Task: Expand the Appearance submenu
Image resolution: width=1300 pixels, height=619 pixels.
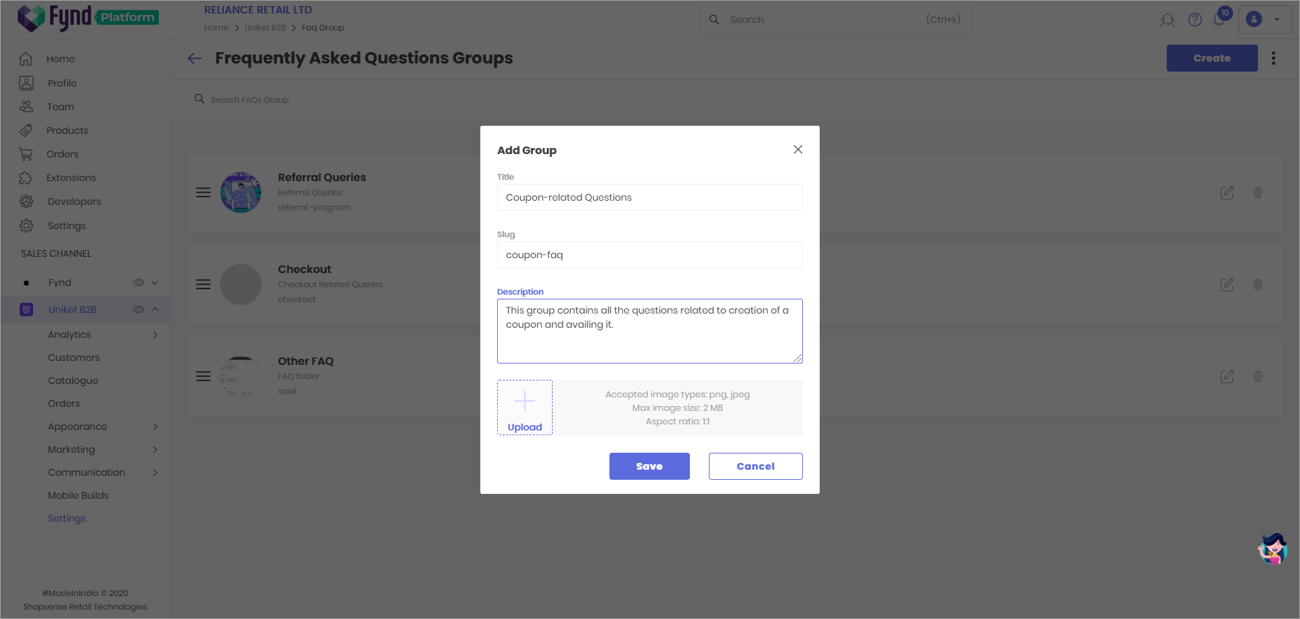Action: [155, 426]
